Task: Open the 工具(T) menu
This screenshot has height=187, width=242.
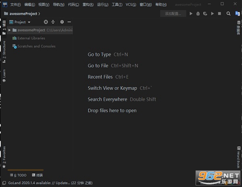Action: (117, 5)
